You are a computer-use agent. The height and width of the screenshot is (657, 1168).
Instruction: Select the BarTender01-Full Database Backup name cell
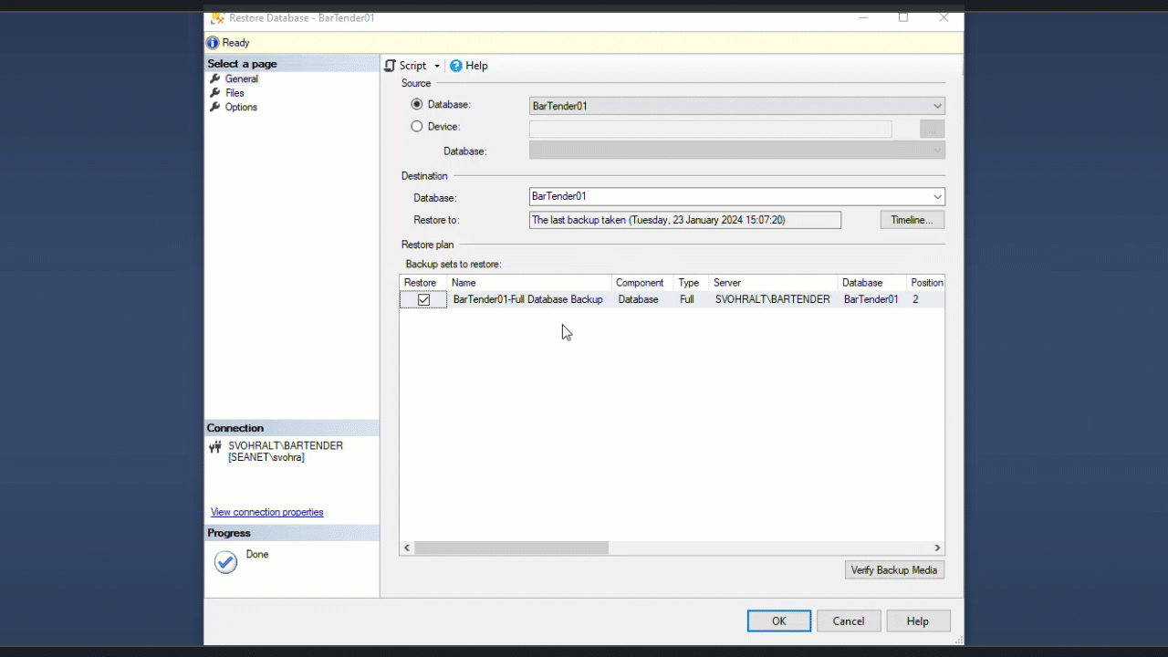click(x=527, y=299)
